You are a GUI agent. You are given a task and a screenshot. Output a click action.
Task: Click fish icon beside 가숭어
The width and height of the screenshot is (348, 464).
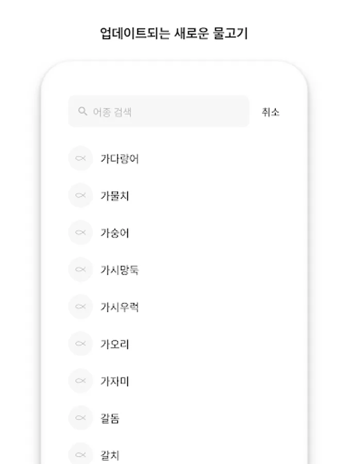pos(80,233)
